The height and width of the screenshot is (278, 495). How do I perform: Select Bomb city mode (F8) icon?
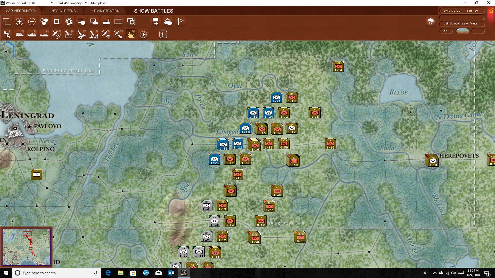(94, 34)
